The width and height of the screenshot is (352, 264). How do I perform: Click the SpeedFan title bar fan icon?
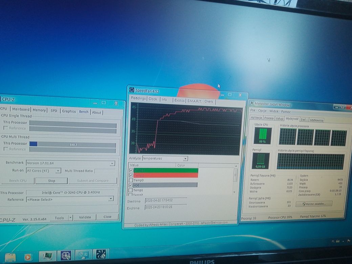click(132, 90)
